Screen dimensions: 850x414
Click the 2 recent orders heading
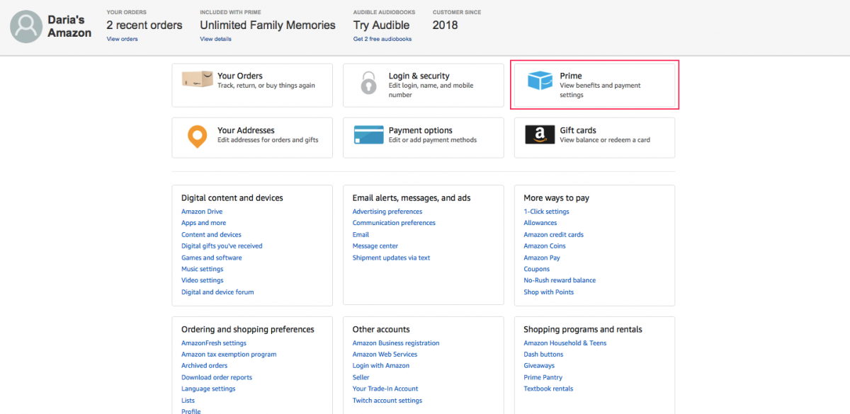144,25
